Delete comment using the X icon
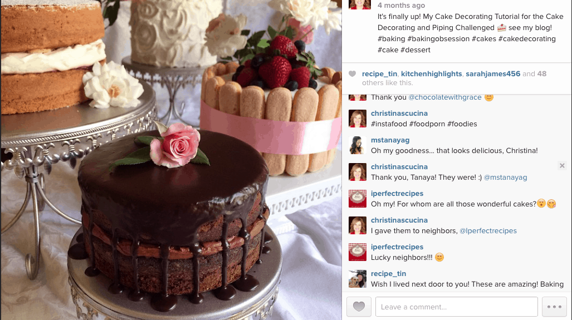Image resolution: width=572 pixels, height=320 pixels. point(562,166)
